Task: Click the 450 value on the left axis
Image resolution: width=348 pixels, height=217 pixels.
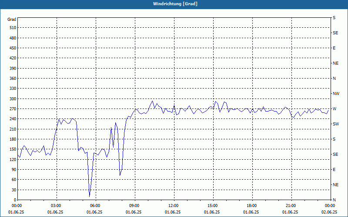Action: pos(13,48)
